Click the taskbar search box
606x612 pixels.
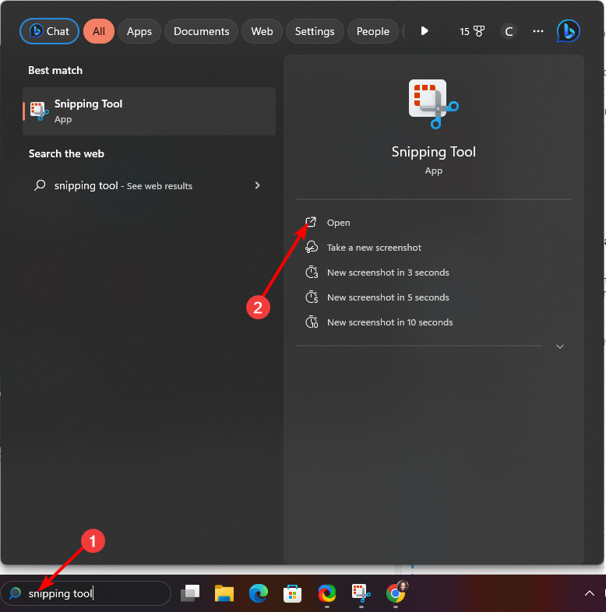click(x=86, y=593)
